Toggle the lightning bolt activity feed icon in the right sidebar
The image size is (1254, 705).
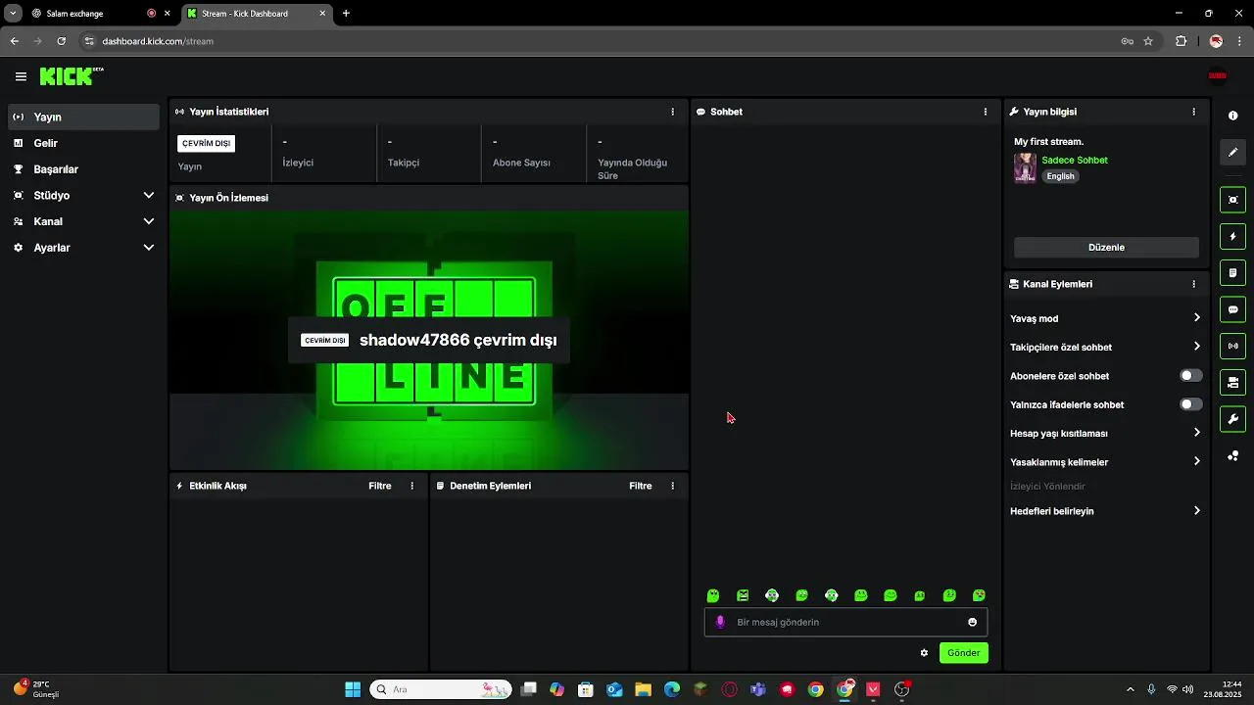pyautogui.click(x=1232, y=237)
